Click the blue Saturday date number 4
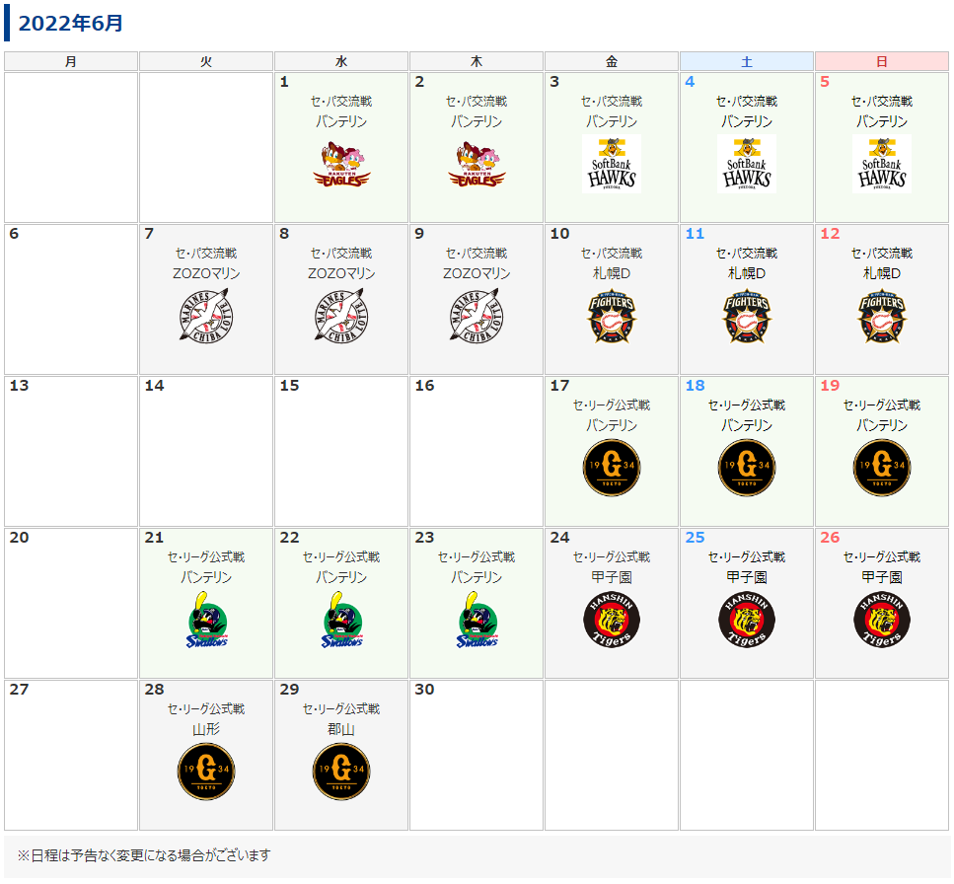954x884 pixels. 690,82
